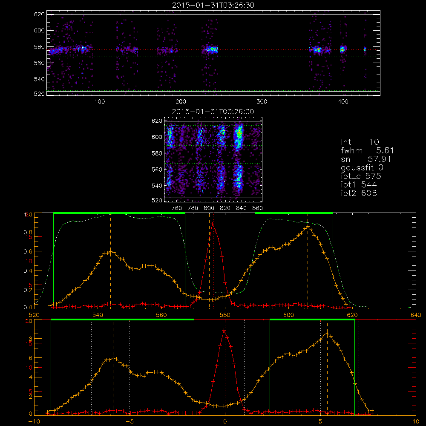
Task: Click the 'gaussfit 0' line
Action: click(x=362, y=167)
